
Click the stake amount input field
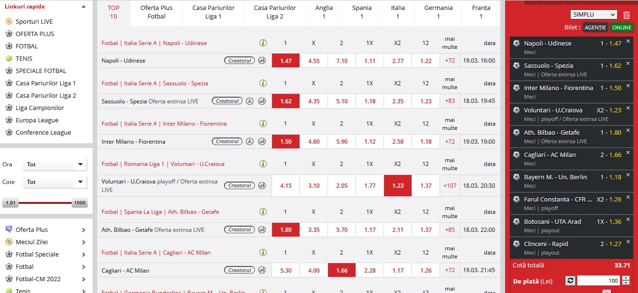[599, 281]
